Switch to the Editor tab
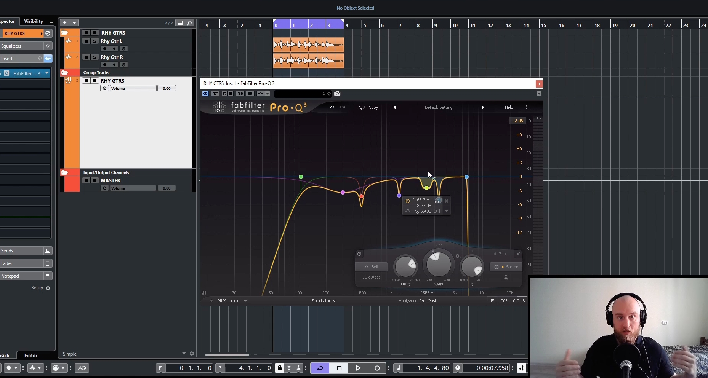708x378 pixels. coord(31,355)
